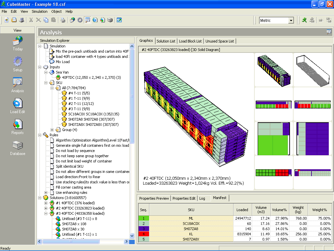Open the Simulation menu

(x=39, y=11)
